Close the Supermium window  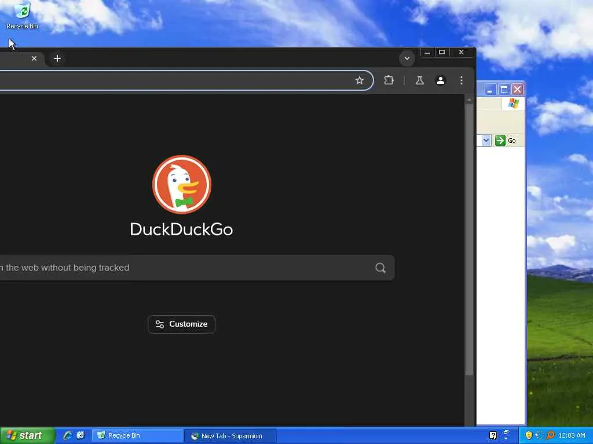[x=461, y=53]
